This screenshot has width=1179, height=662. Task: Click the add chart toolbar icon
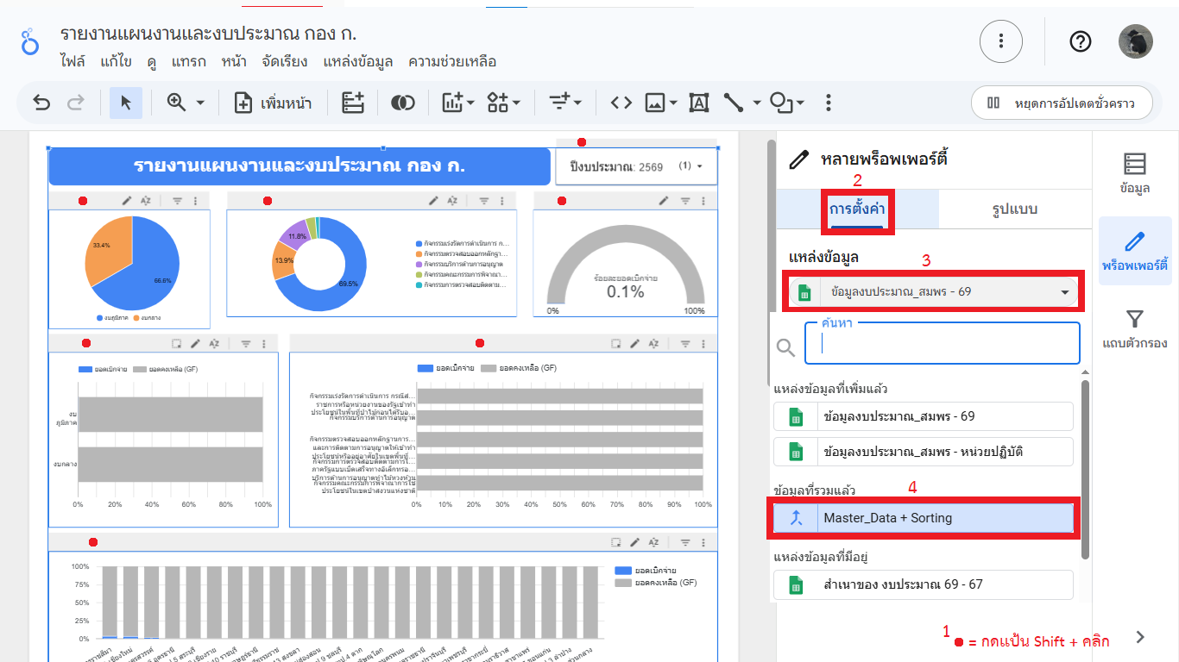coord(457,103)
